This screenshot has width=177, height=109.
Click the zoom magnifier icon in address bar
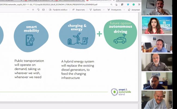[111, 5]
